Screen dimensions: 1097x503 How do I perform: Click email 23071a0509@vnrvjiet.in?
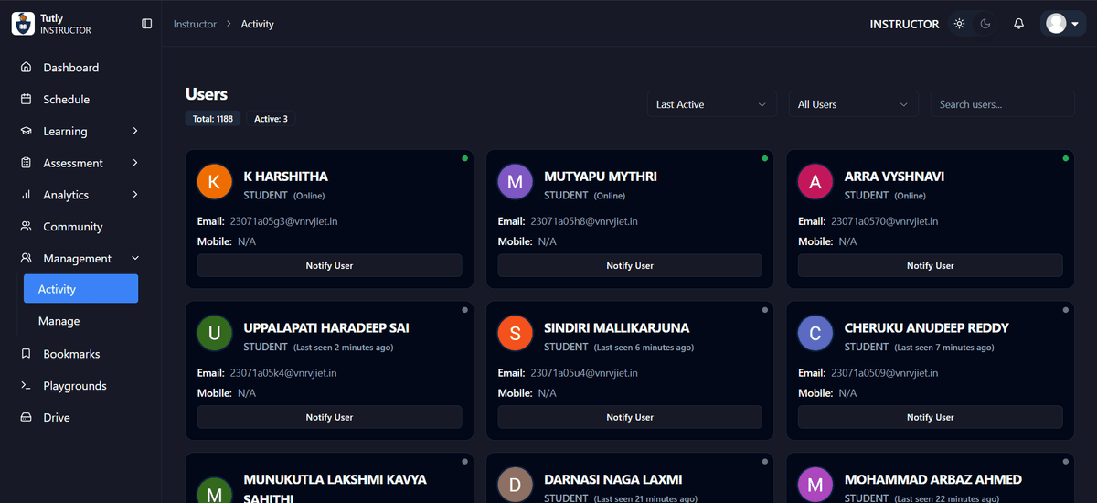[x=884, y=373]
